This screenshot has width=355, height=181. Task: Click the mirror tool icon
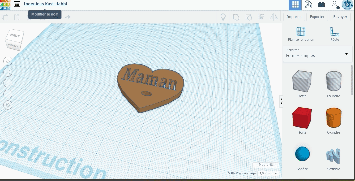[x=274, y=17]
